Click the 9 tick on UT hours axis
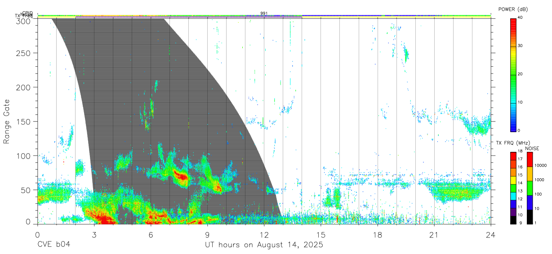Image resolution: width=552 pixels, height=254 pixels. pos(208,234)
